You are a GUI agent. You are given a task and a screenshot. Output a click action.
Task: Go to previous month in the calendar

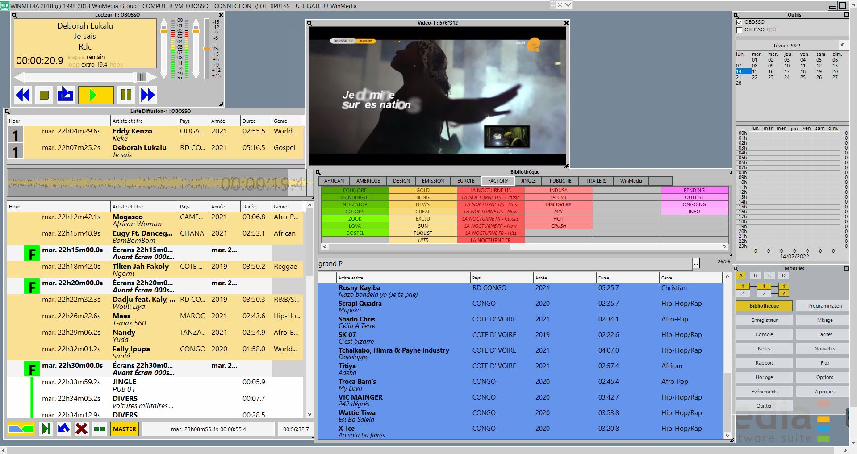point(842,45)
